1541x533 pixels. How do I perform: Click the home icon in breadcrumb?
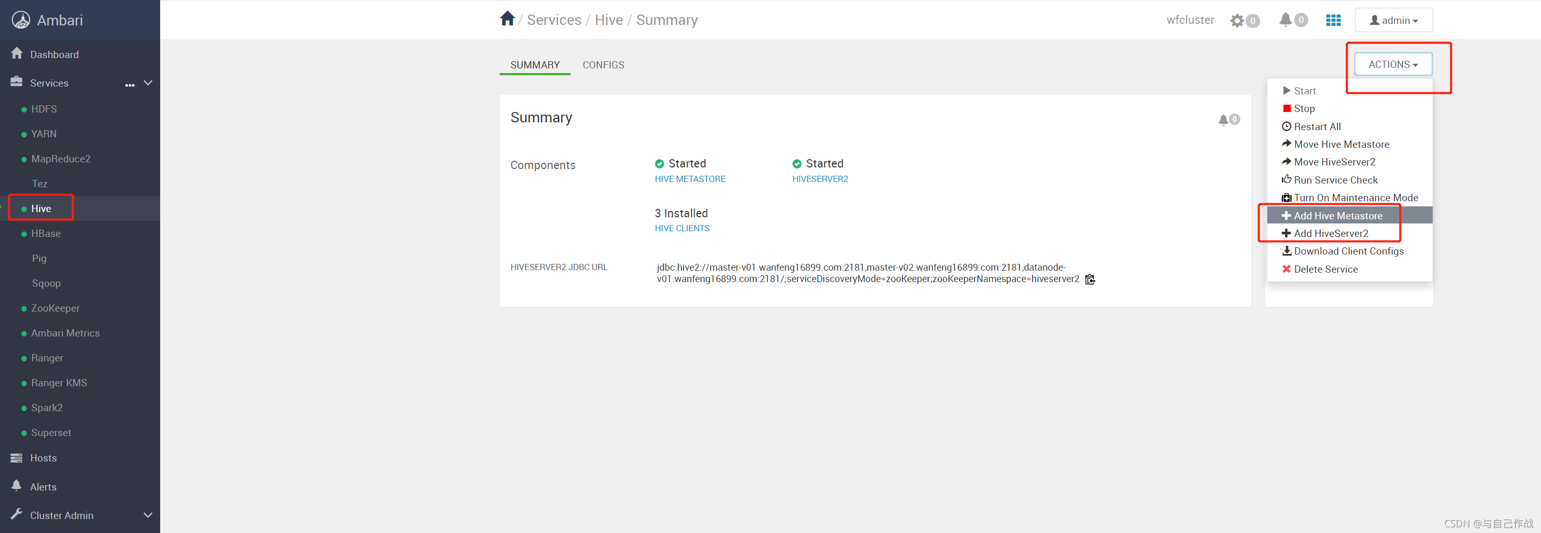[x=507, y=19]
